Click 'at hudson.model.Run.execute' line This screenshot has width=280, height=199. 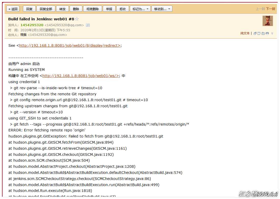(x=50, y=191)
